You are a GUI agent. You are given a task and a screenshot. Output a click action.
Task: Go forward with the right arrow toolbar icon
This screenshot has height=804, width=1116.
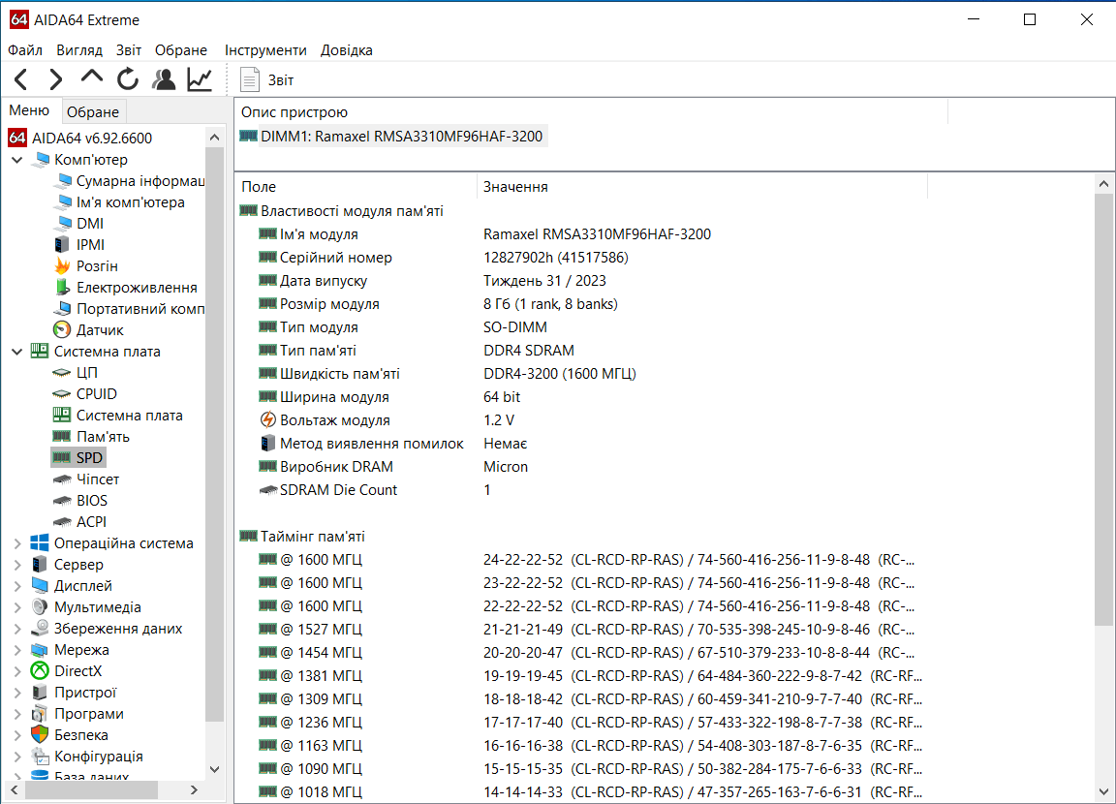pos(55,79)
